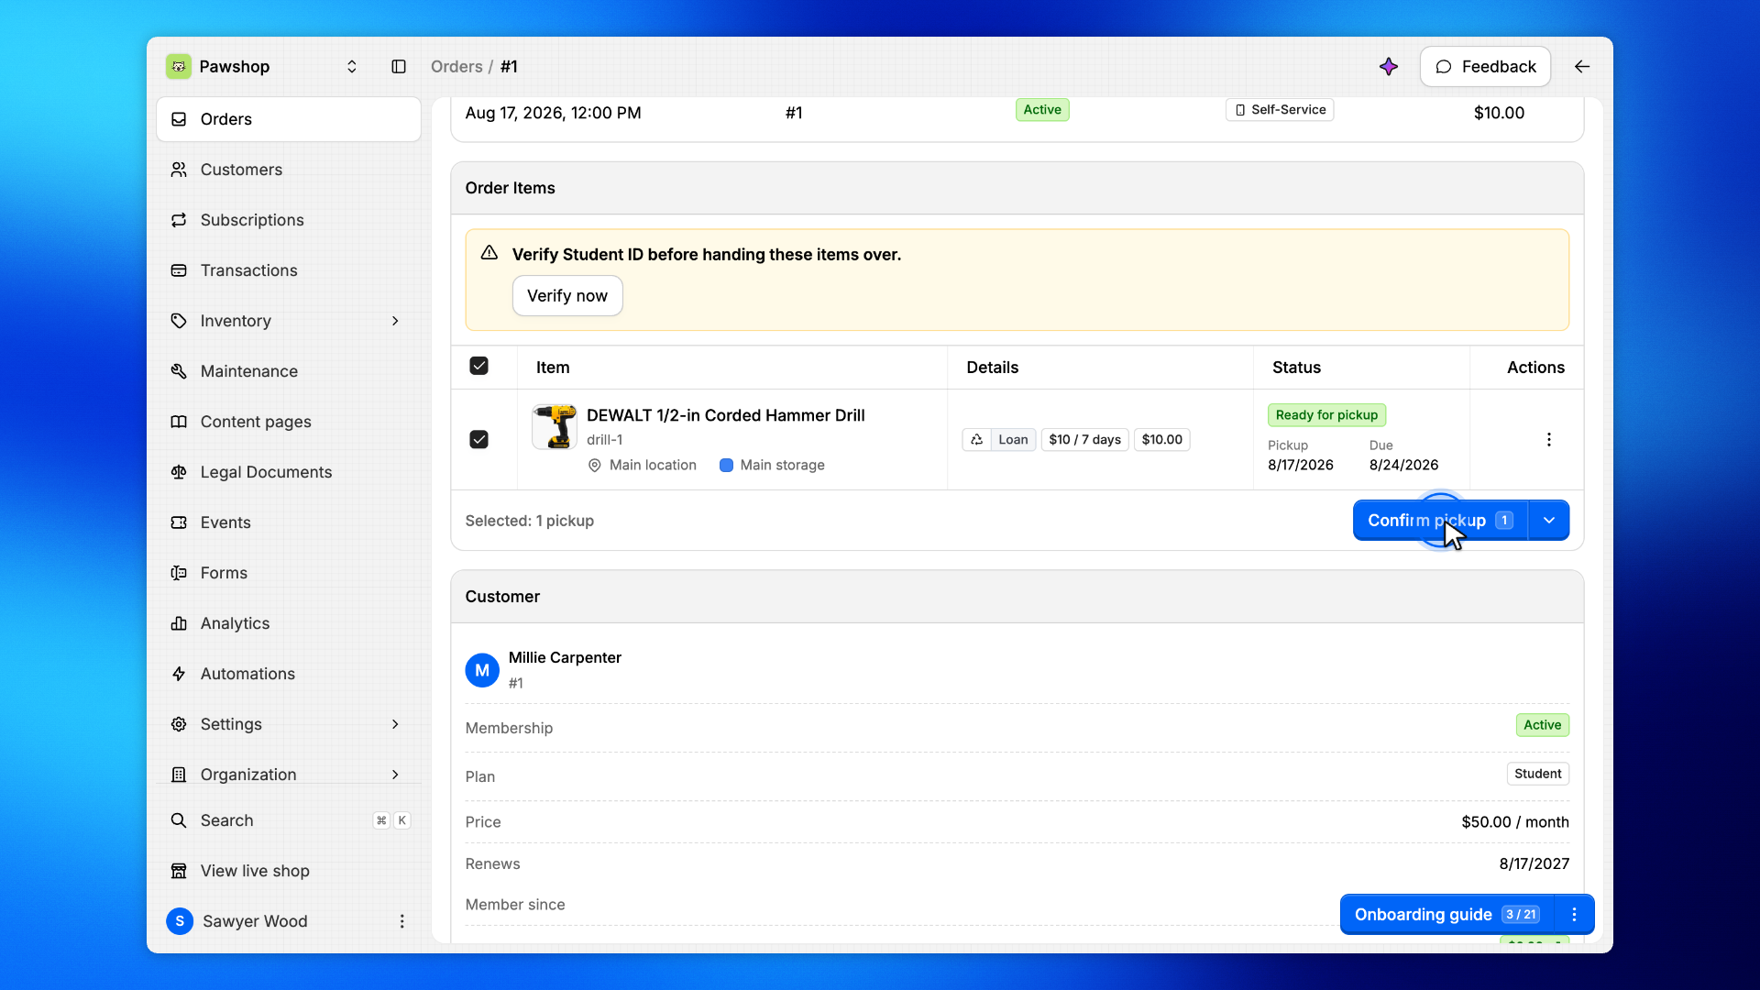
Task: Click Verify now button
Action: (x=567, y=296)
